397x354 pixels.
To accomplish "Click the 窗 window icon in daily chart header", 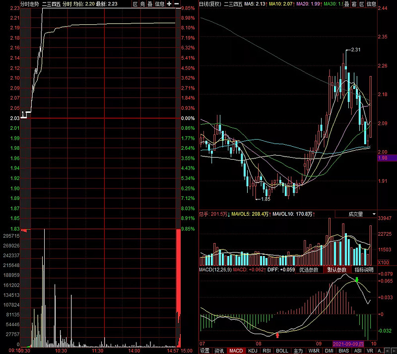I will click(x=354, y=4).
